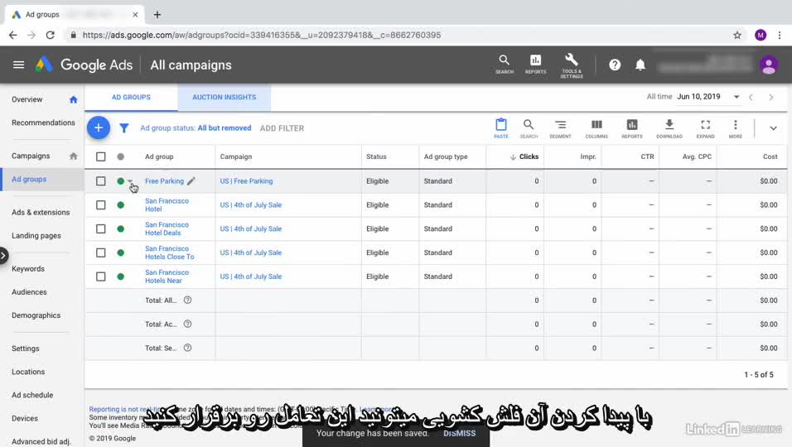Image resolution: width=792 pixels, height=447 pixels.
Task: Open Tools & Settings wrench icon
Action: pos(571,64)
